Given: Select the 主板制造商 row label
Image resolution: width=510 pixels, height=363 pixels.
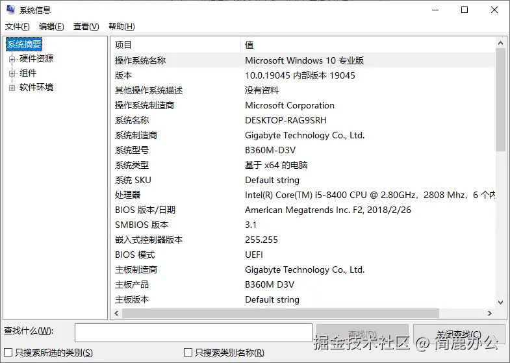Looking at the screenshot, I should pos(136,269).
